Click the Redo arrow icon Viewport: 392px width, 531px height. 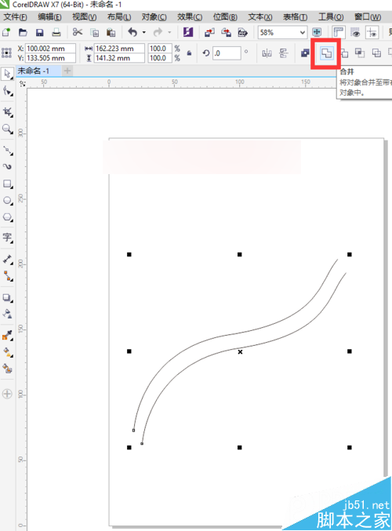pyautogui.click(x=158, y=32)
